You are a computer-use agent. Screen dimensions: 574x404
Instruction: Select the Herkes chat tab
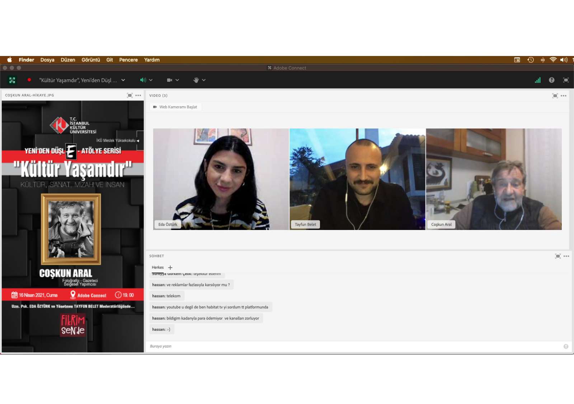click(x=157, y=268)
